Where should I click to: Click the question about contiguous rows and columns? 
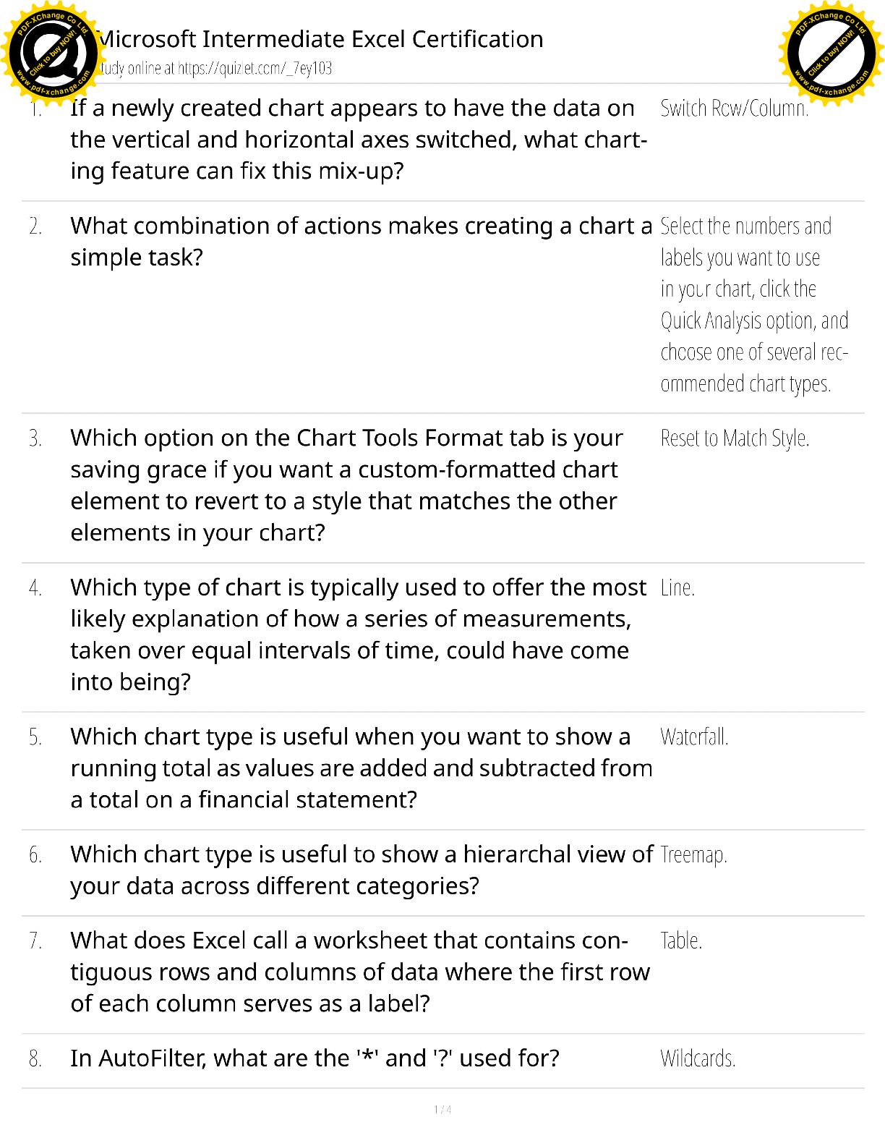[x=359, y=972]
